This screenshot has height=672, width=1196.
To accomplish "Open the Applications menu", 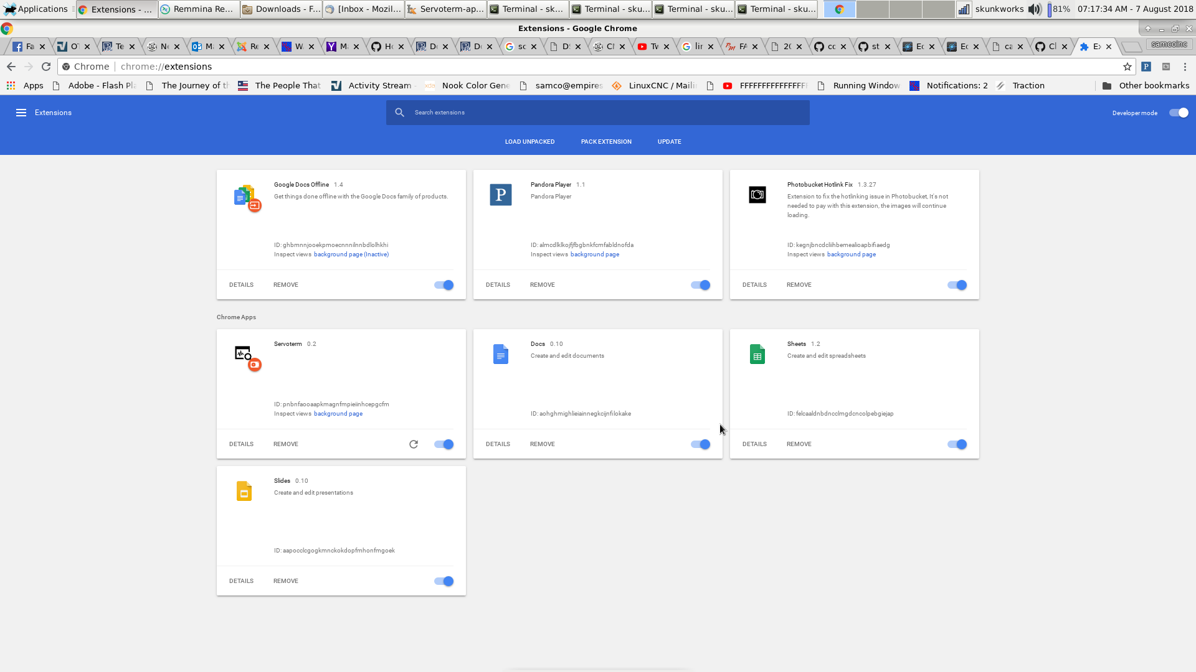I will point(36,9).
